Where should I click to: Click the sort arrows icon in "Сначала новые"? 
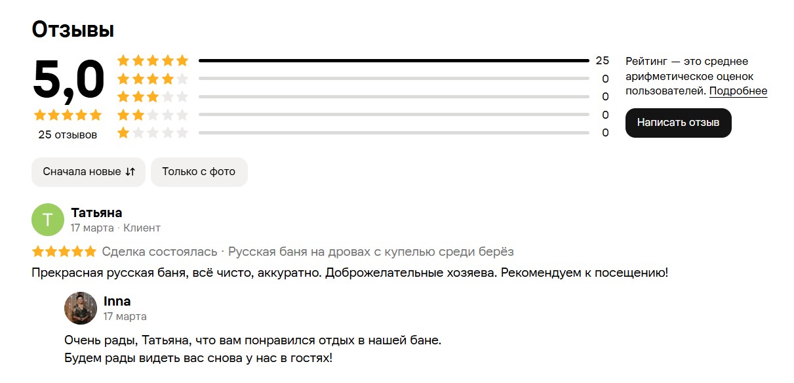[x=130, y=172]
